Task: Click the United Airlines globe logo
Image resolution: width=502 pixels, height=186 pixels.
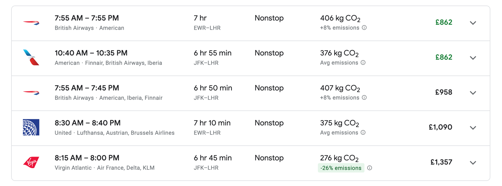Action: pyautogui.click(x=31, y=127)
